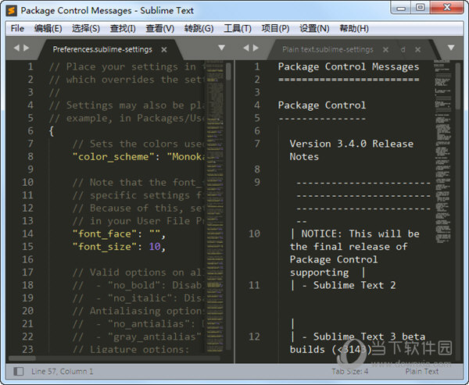Viewport: 469px width, 385px height.
Task: Open the 选择(S) menu
Action: click(x=86, y=28)
